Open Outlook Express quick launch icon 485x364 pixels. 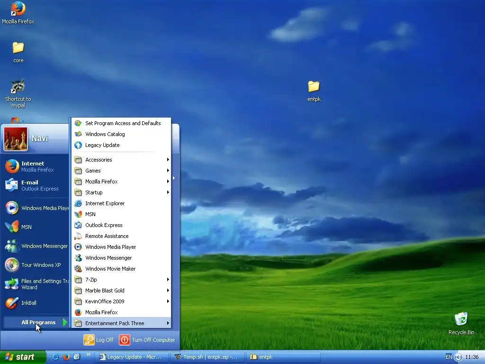click(x=77, y=357)
